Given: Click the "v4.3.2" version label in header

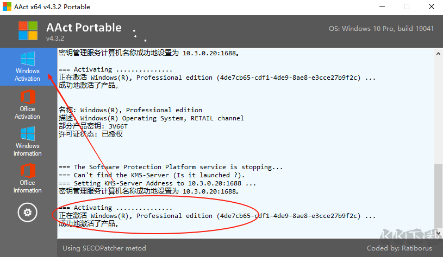Looking at the screenshot, I should pyautogui.click(x=55, y=38).
